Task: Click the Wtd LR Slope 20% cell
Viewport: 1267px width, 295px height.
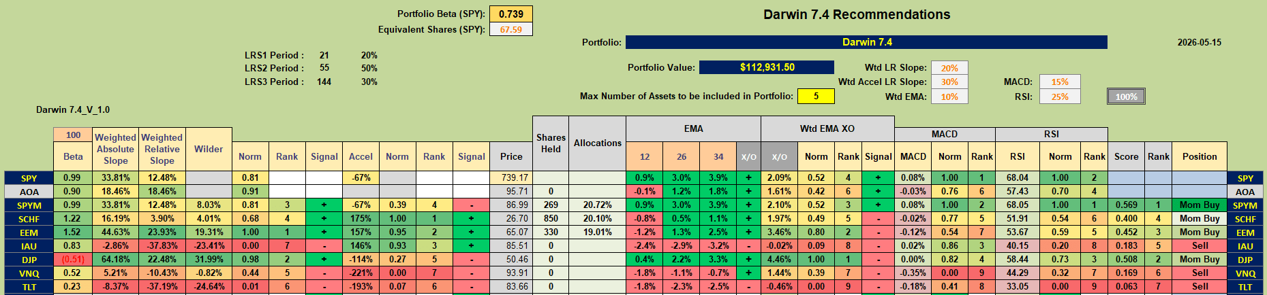Action: pyautogui.click(x=949, y=68)
